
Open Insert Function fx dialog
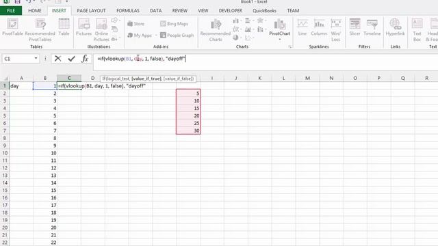click(85, 59)
